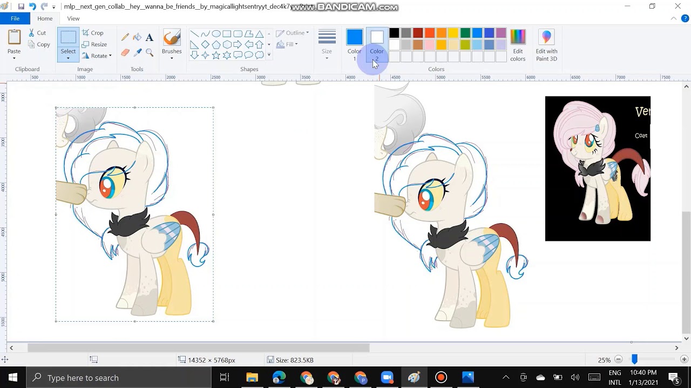Choose the Down arrow shape
The image size is (691, 388).
[x=194, y=55]
